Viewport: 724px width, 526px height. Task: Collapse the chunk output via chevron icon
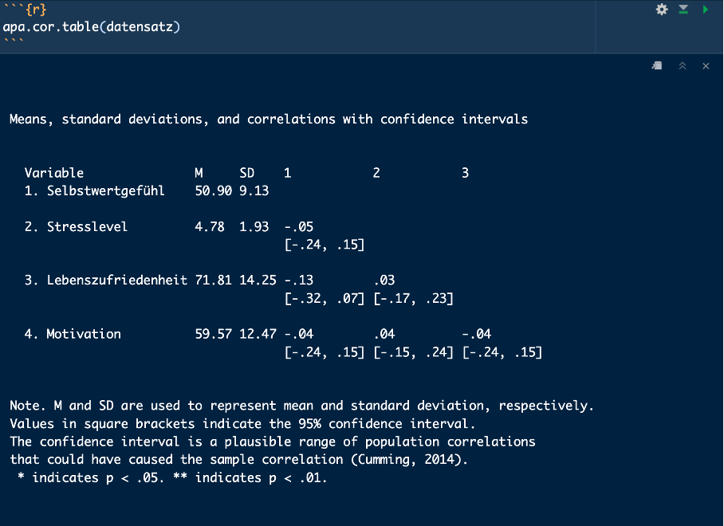tap(682, 66)
